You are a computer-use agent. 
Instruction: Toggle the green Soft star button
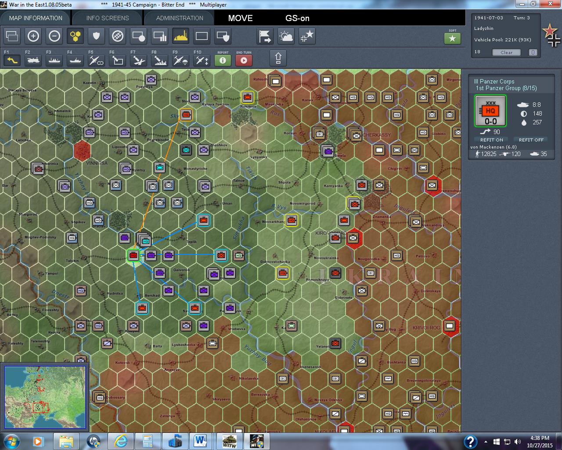pos(453,39)
